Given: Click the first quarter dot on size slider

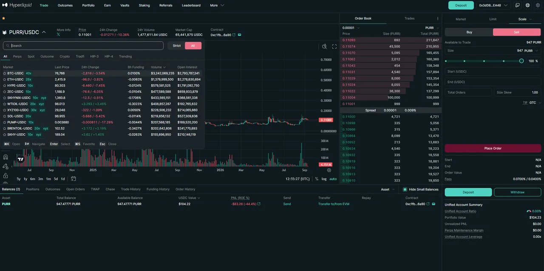Looking at the screenshot, I should click(x=465, y=61).
